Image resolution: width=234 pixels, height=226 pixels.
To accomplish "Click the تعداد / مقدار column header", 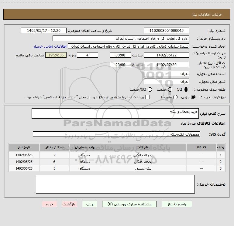I will tap(54, 147).
